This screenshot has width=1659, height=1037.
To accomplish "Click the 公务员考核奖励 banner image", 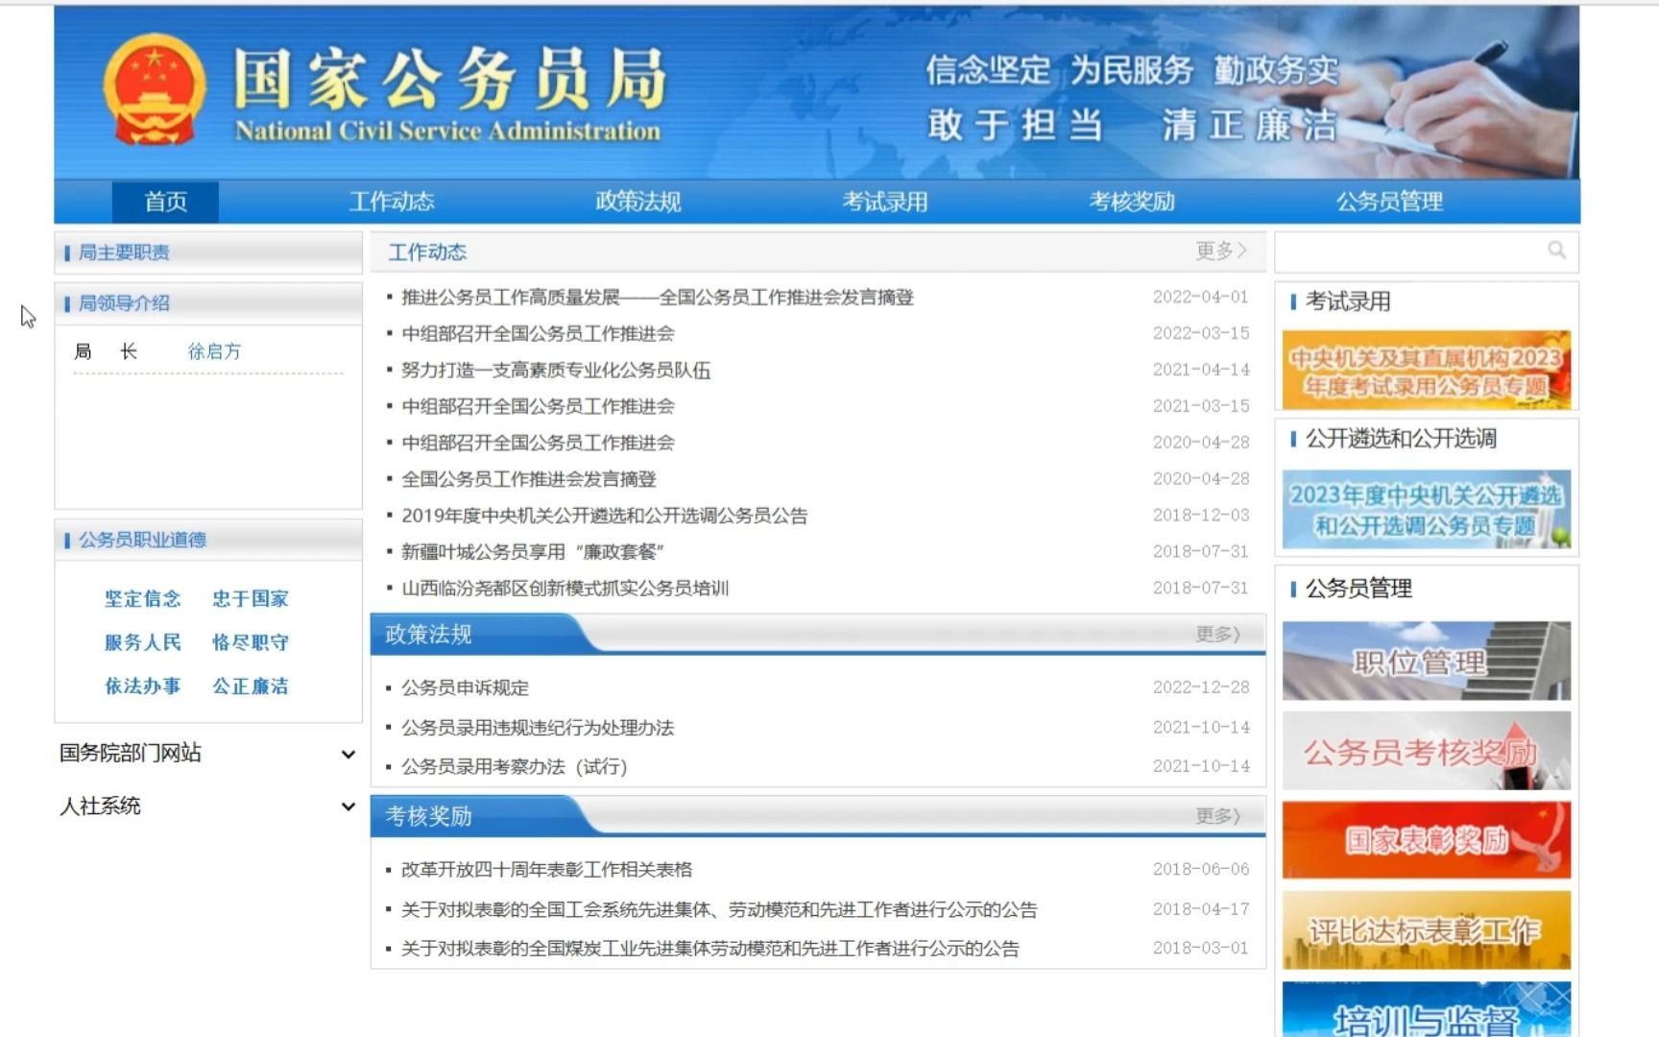I will (x=1427, y=751).
